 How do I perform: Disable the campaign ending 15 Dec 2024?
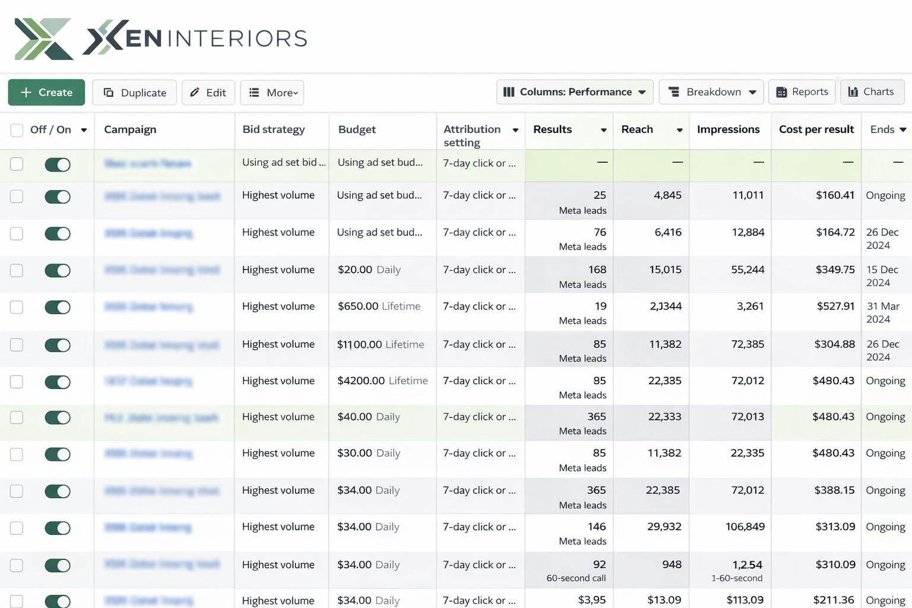point(58,270)
